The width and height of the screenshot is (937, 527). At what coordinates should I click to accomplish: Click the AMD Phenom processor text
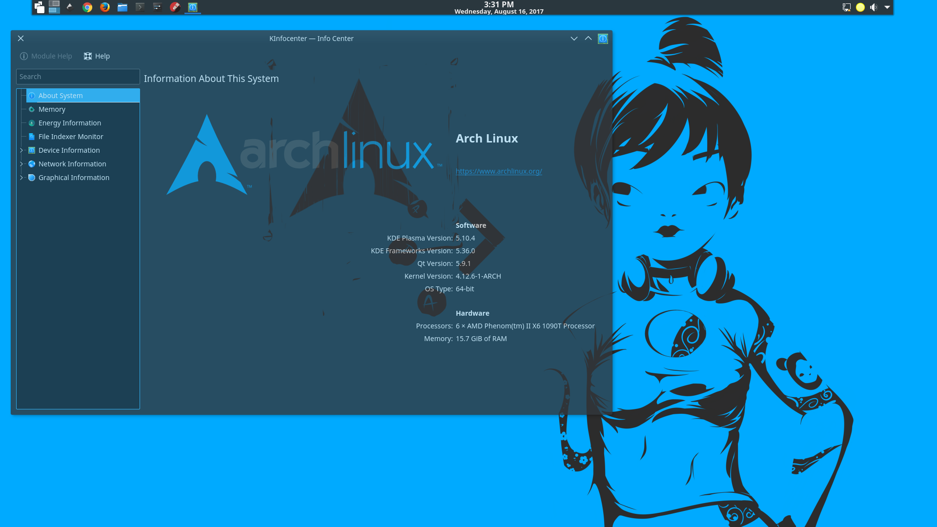click(x=525, y=326)
